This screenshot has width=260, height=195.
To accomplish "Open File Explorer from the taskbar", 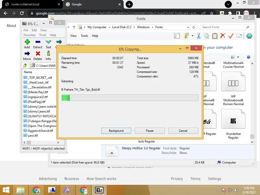I will [x=20, y=190].
